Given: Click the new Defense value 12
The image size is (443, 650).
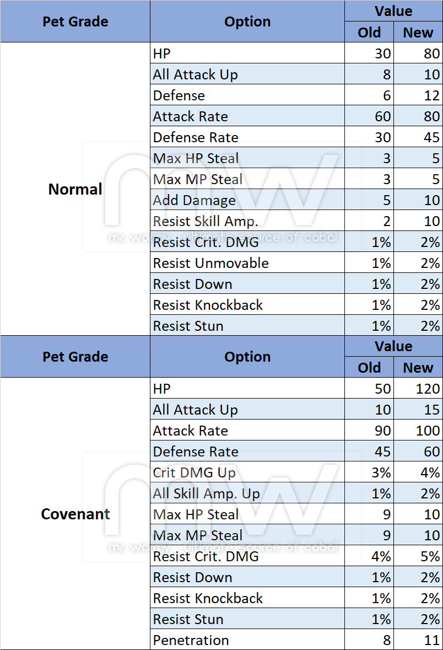Looking at the screenshot, I should click(x=418, y=95).
